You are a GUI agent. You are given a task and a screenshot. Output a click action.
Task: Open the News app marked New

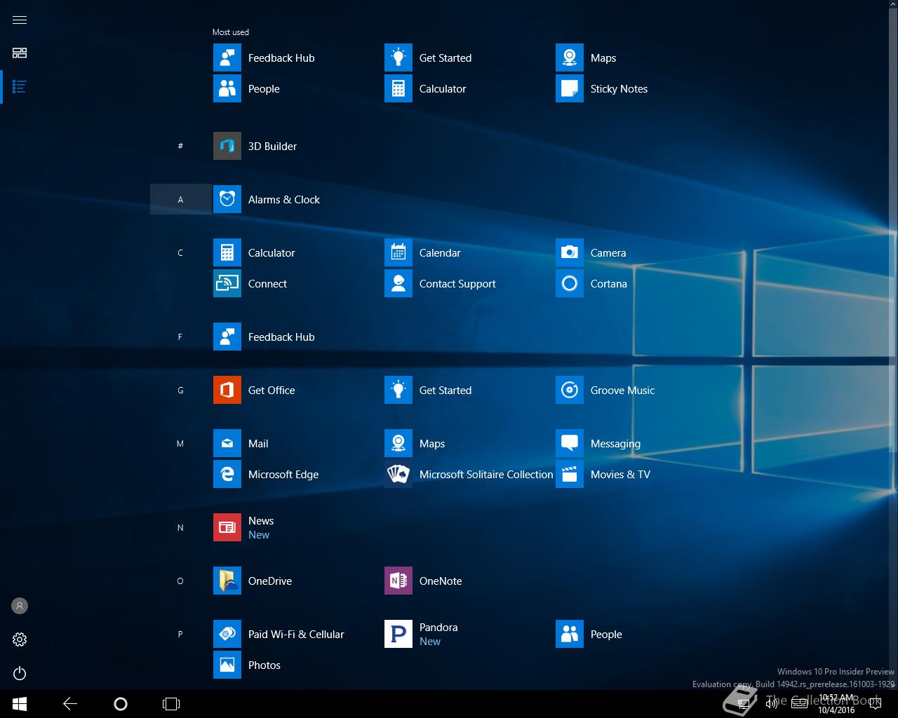coord(297,527)
